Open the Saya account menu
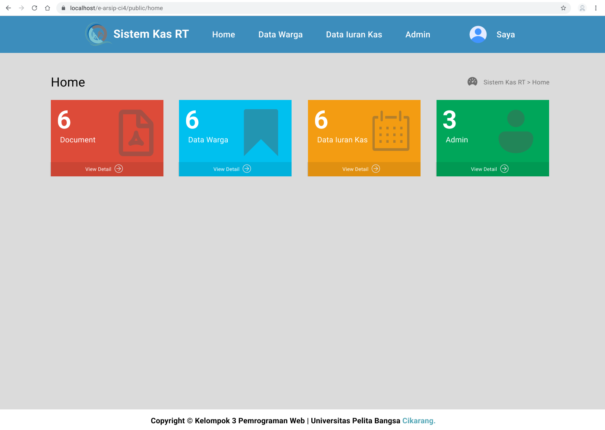605x430 pixels. [505, 34]
